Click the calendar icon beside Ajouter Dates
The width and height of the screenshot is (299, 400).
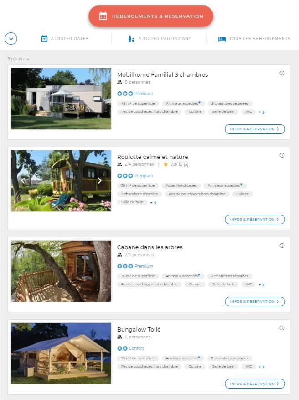coord(44,38)
